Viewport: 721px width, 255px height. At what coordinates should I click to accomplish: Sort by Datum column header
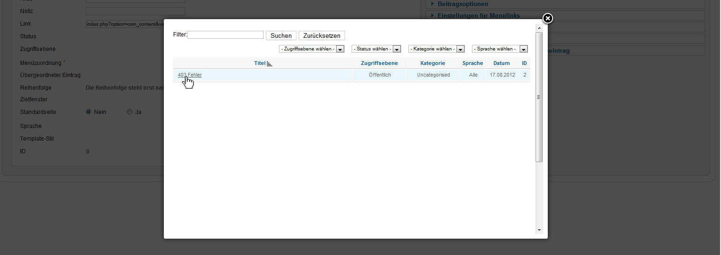click(x=501, y=63)
